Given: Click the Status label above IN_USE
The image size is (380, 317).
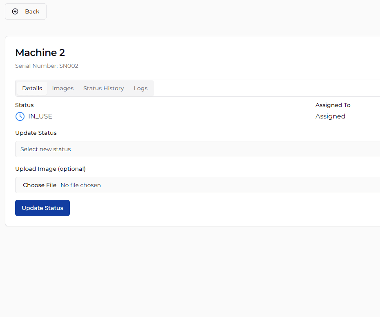Looking at the screenshot, I should coord(25,105).
